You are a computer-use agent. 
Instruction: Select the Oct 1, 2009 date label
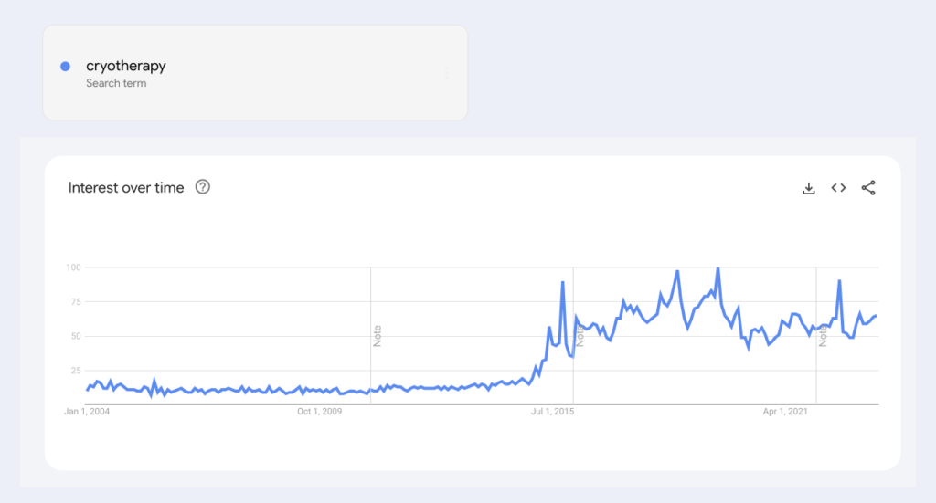pyautogui.click(x=319, y=413)
